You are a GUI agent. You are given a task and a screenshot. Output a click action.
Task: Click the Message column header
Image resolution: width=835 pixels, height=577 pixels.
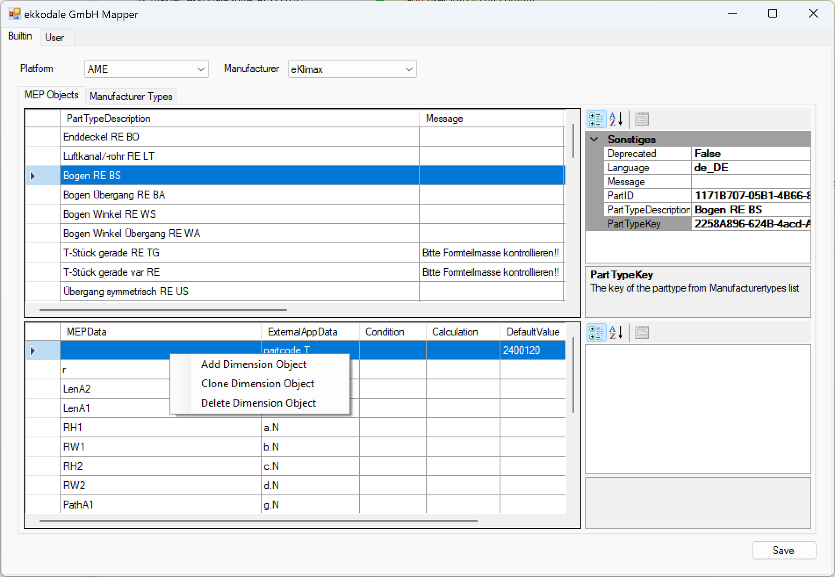[x=492, y=119]
